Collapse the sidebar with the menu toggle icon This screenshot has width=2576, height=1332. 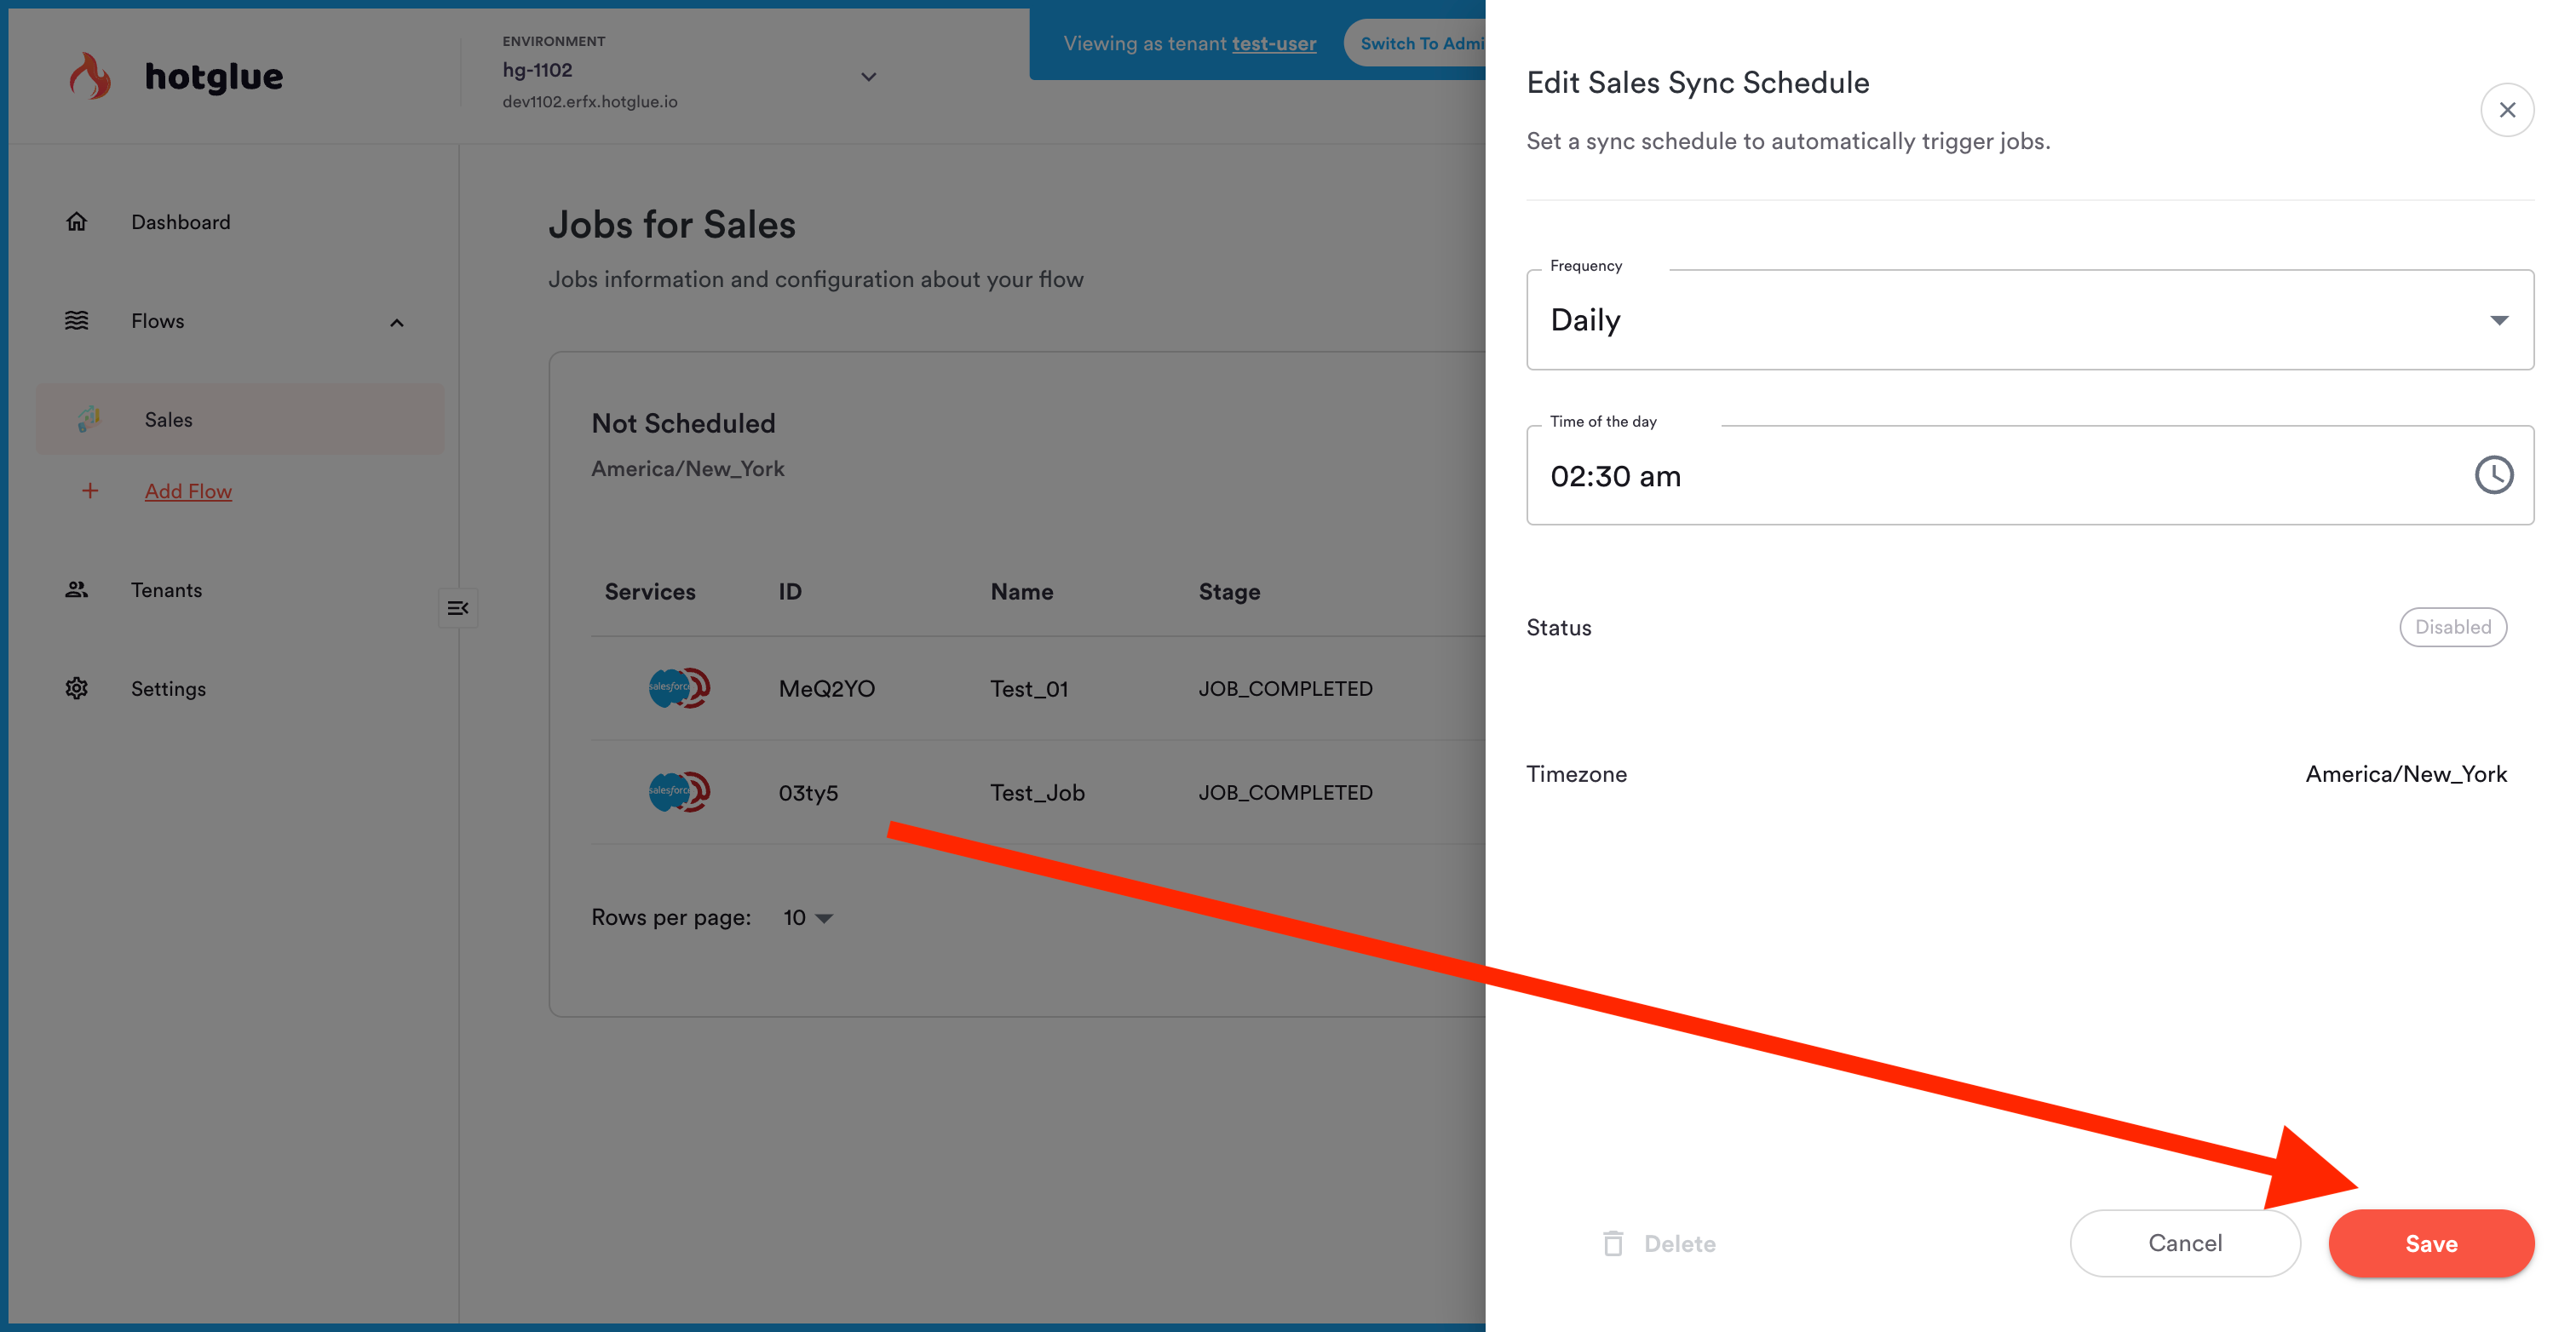click(458, 608)
